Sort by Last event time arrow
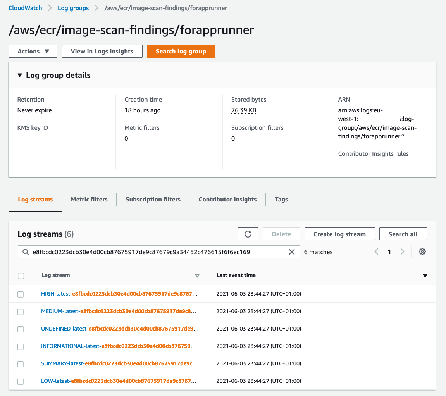Viewport: 446px width, 396px height. tap(425, 275)
